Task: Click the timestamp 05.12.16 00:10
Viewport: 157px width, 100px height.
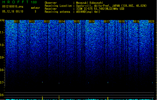Action: (x=13, y=11)
